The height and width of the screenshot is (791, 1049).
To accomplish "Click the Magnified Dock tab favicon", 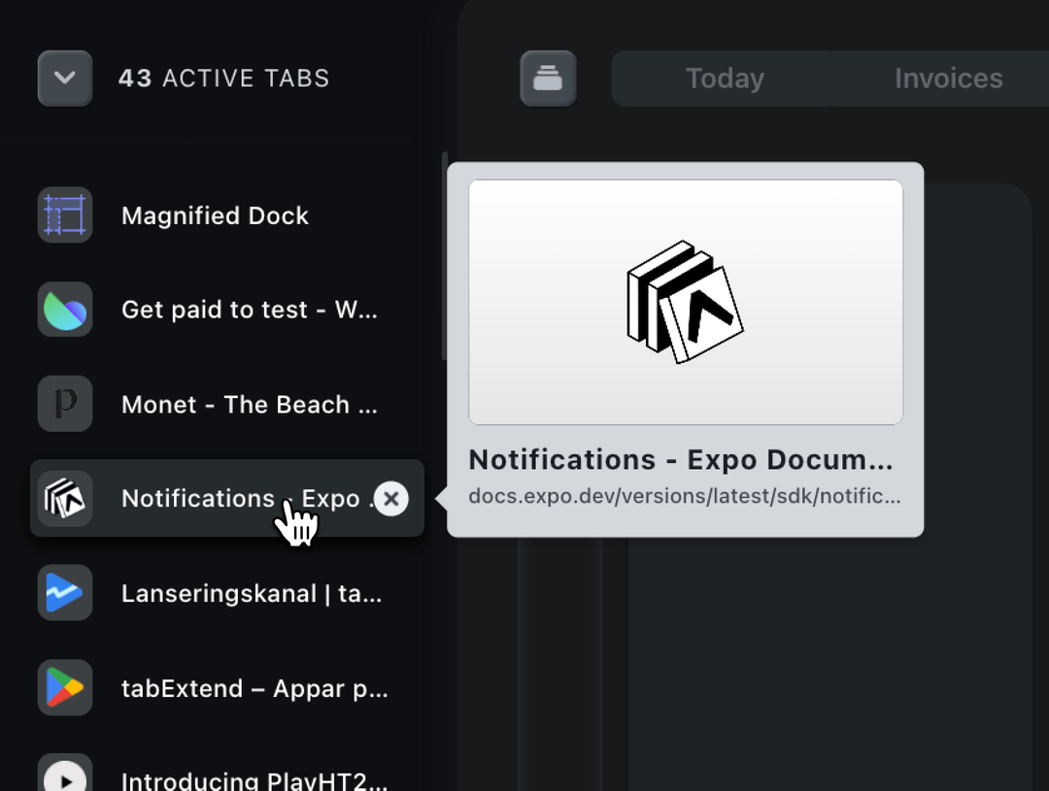I will (64, 215).
